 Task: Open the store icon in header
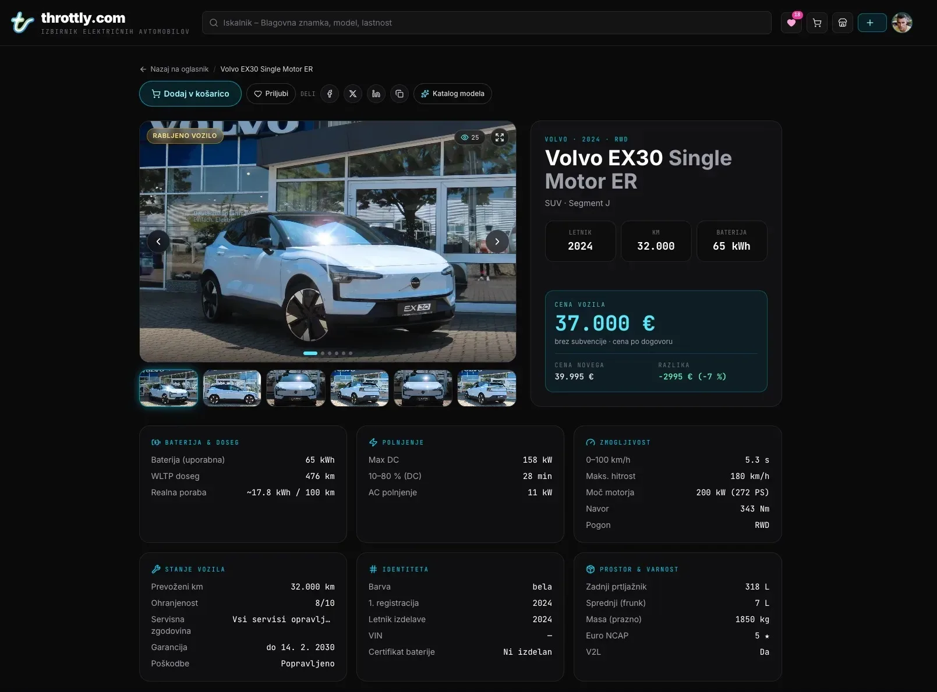pyautogui.click(x=843, y=23)
